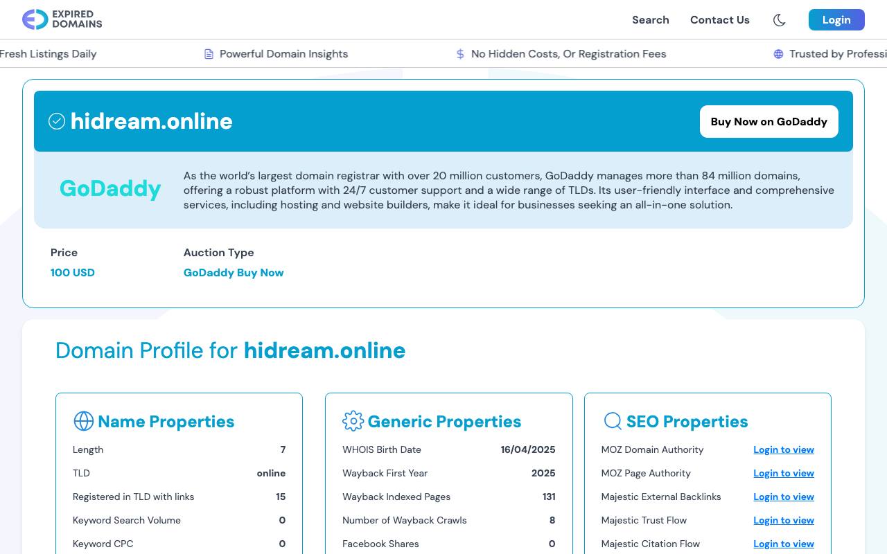Click the Name Properties heading
Viewport: 887px width, 554px height.
pos(166,421)
